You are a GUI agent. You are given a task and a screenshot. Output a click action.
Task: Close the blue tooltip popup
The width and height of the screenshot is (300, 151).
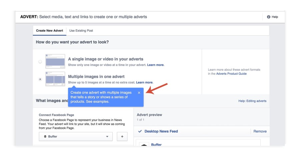[x=139, y=93]
